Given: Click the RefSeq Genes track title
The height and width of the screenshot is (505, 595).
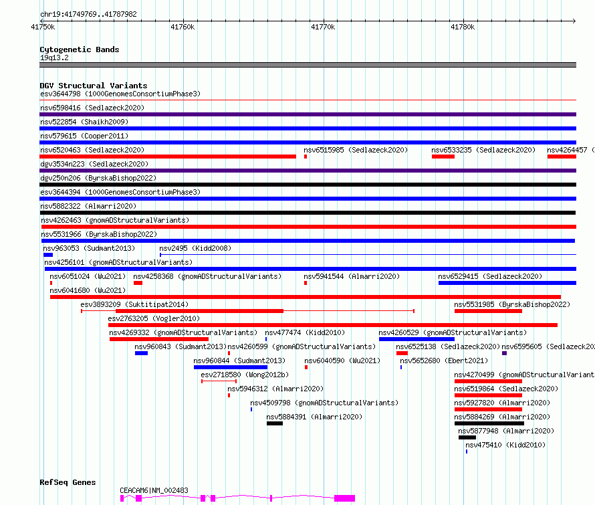Looking at the screenshot, I should pos(68,483).
